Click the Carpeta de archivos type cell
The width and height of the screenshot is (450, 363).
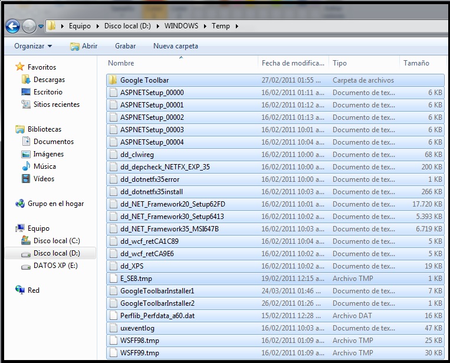click(x=363, y=80)
